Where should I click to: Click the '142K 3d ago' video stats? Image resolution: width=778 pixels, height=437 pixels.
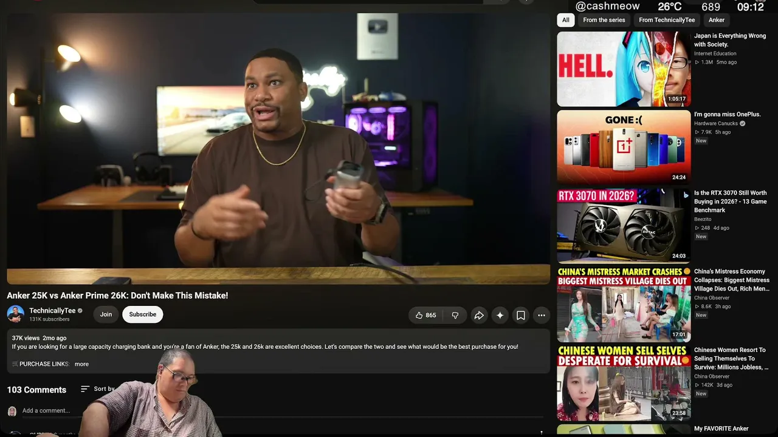714,385
